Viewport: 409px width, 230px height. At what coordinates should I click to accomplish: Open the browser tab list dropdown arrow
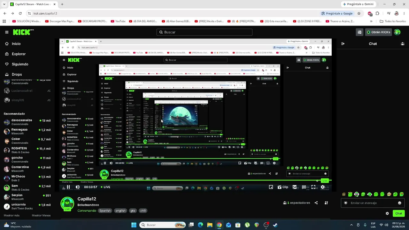coord(4,4)
